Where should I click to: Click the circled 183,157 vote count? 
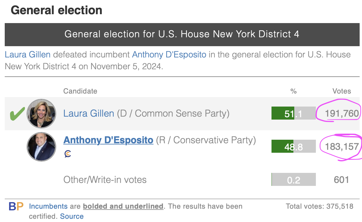click(342, 147)
